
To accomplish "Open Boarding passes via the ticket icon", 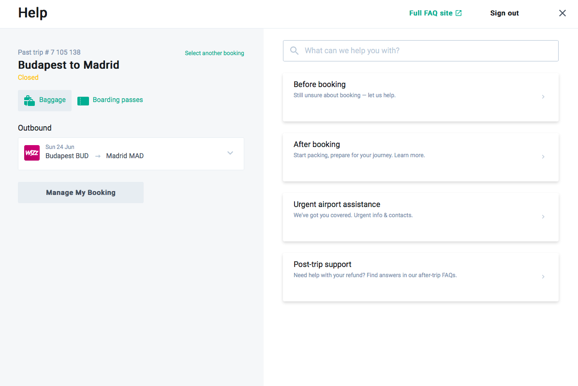I will 82,100.
